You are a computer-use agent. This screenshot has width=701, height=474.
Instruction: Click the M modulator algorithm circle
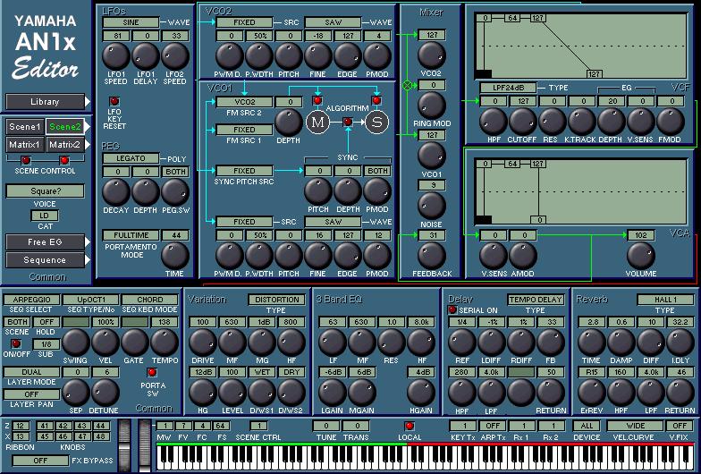point(317,122)
